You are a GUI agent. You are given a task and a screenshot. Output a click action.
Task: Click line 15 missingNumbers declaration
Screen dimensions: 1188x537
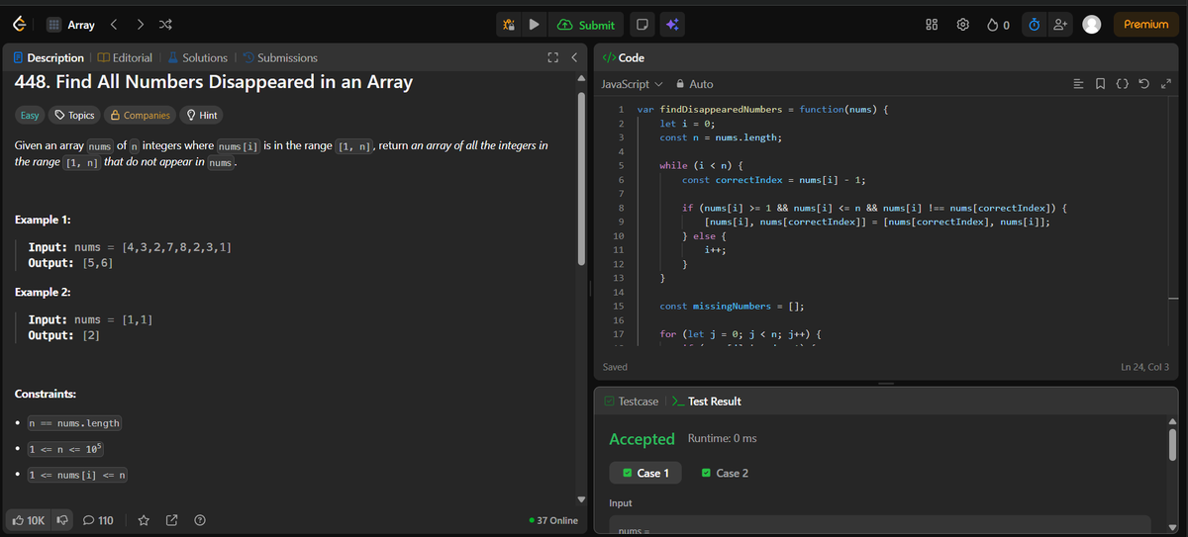point(732,307)
